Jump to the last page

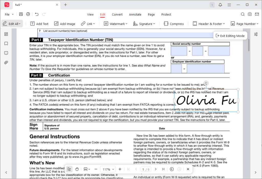point(163,169)
